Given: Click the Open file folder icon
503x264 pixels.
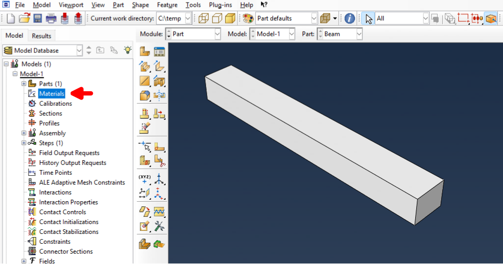Looking at the screenshot, I should pos(24,19).
